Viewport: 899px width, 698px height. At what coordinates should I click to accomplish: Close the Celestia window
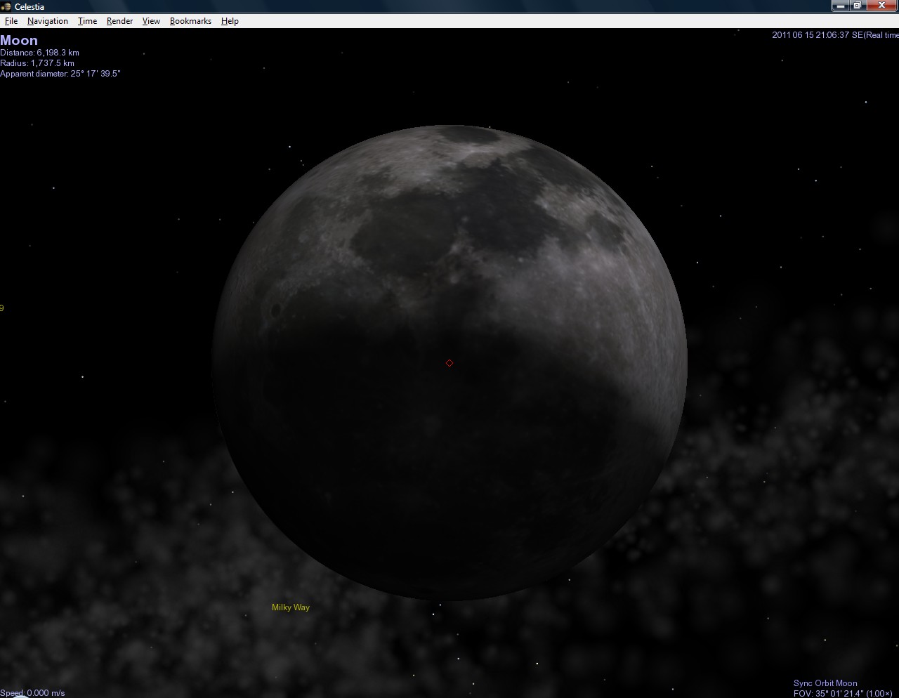882,6
